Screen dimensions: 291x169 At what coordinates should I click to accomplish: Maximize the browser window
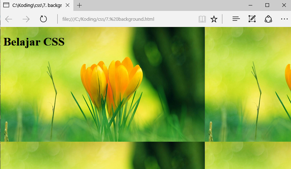(267, 5)
